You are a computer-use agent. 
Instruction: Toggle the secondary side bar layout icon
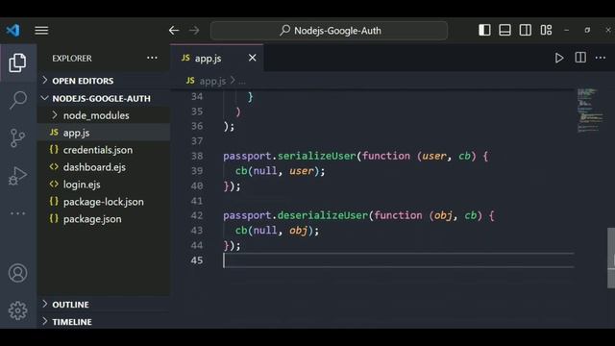pos(526,30)
